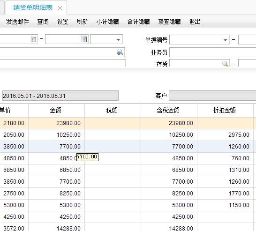Click the 存货 magnifier search icon

226,64
